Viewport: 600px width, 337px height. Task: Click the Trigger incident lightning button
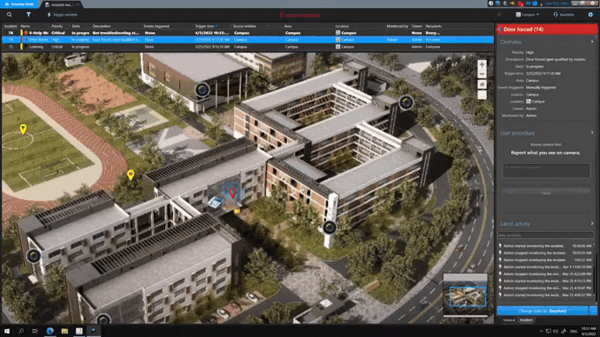pyautogui.click(x=63, y=15)
